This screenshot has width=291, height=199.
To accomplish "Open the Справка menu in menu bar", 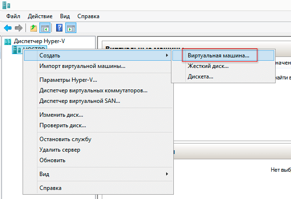I will coord(88,16).
